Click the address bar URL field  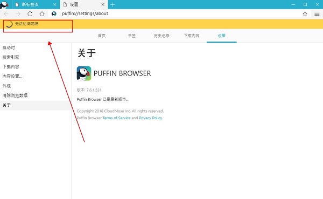[x=179, y=13]
